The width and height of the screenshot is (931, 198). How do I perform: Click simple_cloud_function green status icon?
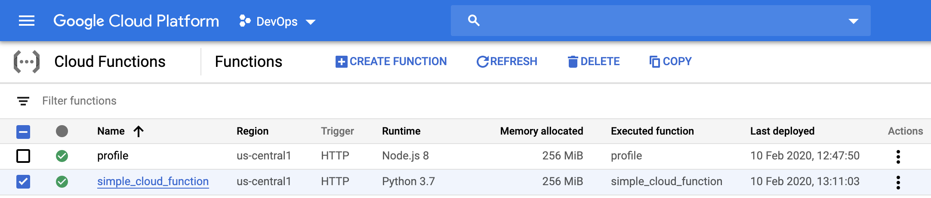tap(62, 182)
